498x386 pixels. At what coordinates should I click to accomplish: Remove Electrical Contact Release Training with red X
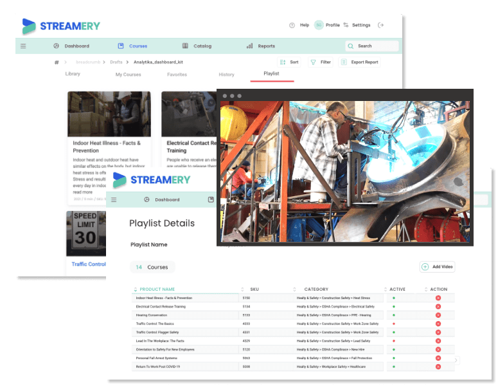(x=438, y=306)
